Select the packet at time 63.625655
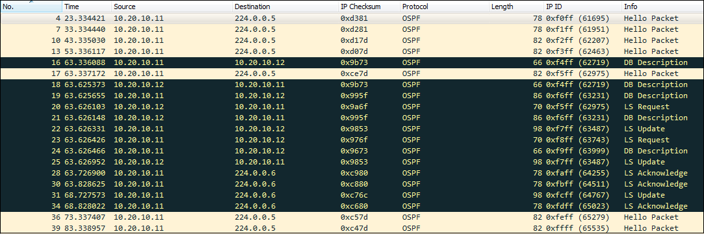 [x=352, y=96]
